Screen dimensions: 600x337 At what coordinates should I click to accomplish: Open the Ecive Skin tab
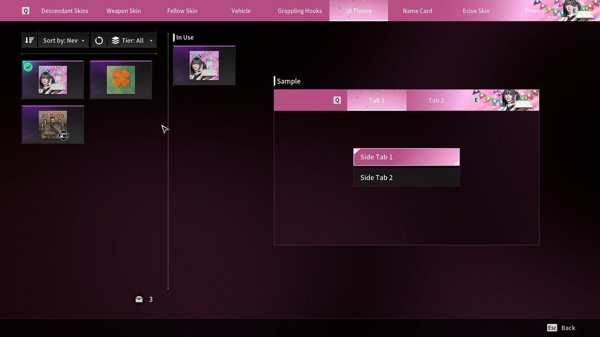tap(476, 11)
